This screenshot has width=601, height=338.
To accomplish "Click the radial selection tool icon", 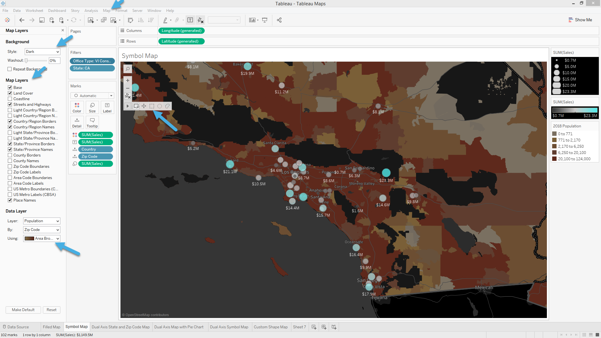I will point(159,106).
